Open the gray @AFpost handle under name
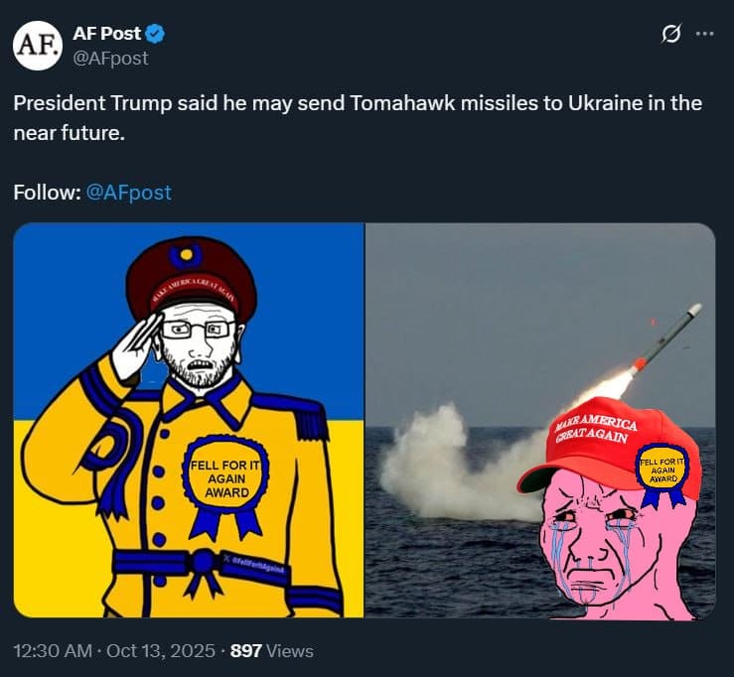 click(x=110, y=58)
